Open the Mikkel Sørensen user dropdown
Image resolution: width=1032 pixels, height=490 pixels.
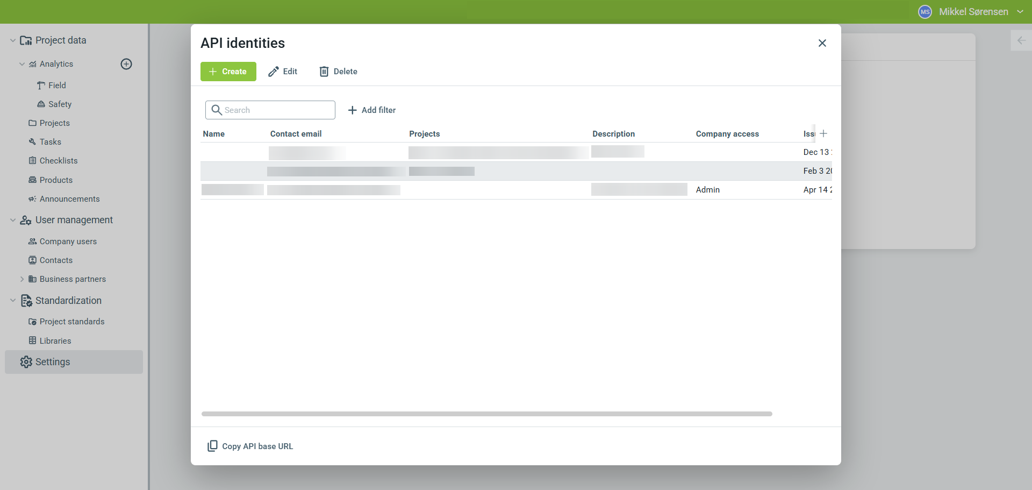[1020, 12]
